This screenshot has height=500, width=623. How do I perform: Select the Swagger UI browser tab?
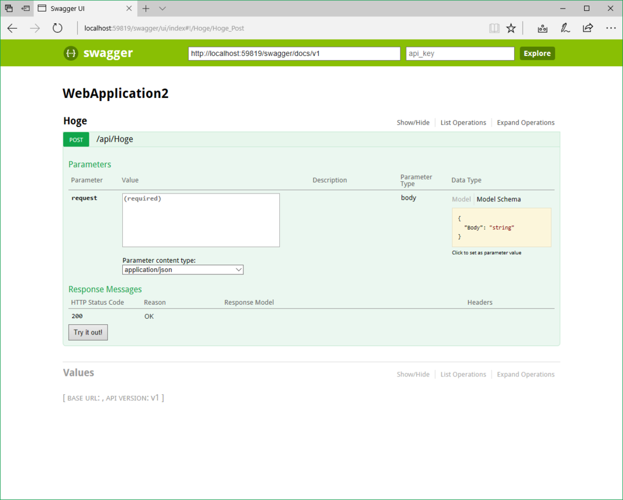(85, 9)
